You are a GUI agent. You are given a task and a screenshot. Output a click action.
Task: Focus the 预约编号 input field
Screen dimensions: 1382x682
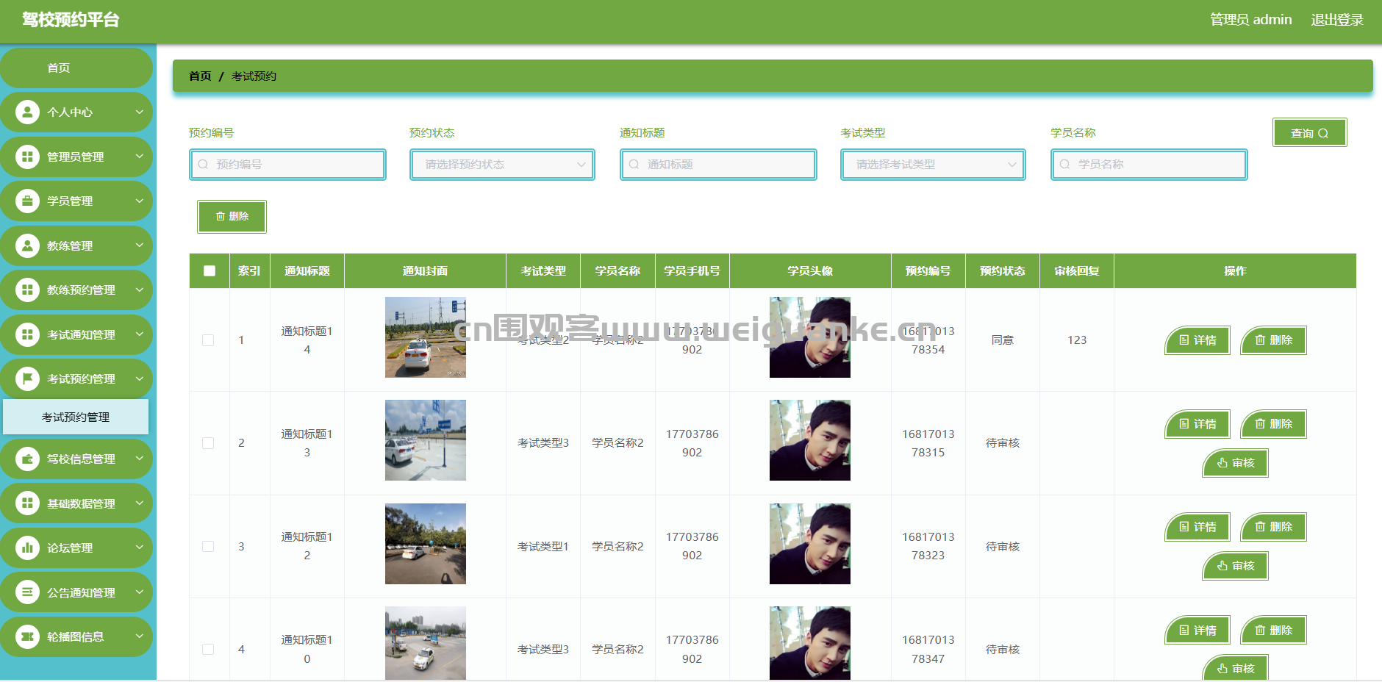click(x=287, y=165)
